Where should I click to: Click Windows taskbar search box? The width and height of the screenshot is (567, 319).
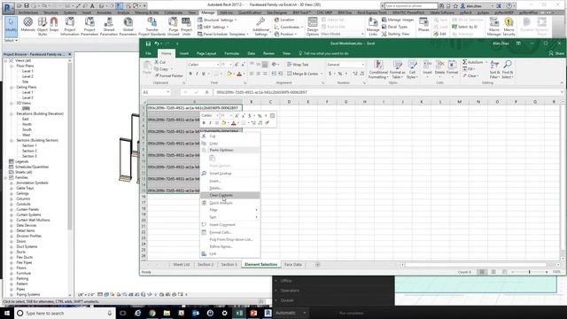[x=65, y=313]
